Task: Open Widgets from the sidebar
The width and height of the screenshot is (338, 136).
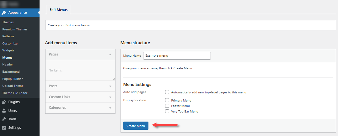Action: (8, 50)
